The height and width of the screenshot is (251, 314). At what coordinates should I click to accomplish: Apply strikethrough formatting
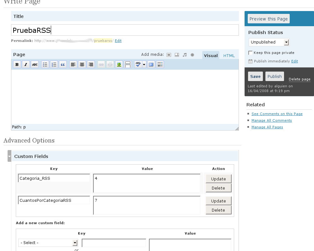click(x=35, y=65)
